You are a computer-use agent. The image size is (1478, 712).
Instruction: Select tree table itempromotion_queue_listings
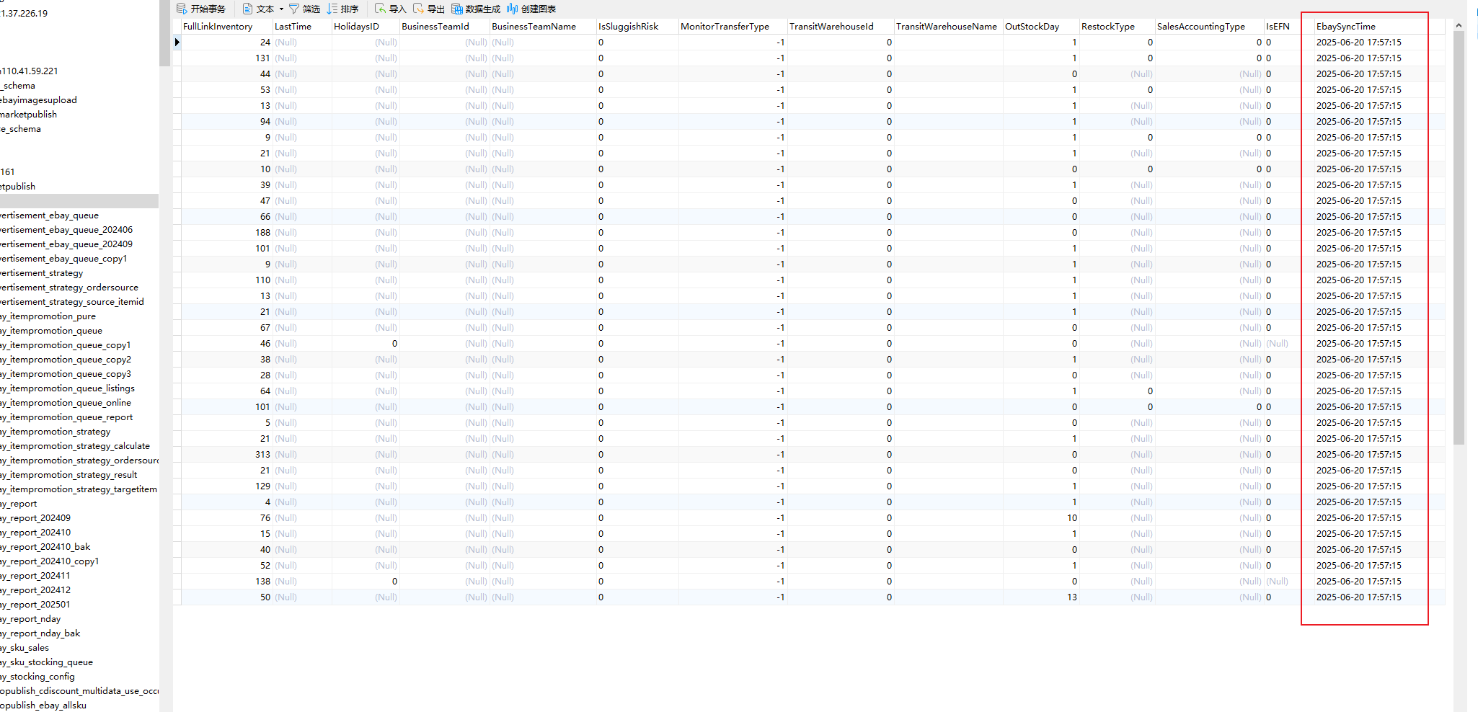pyautogui.click(x=67, y=388)
